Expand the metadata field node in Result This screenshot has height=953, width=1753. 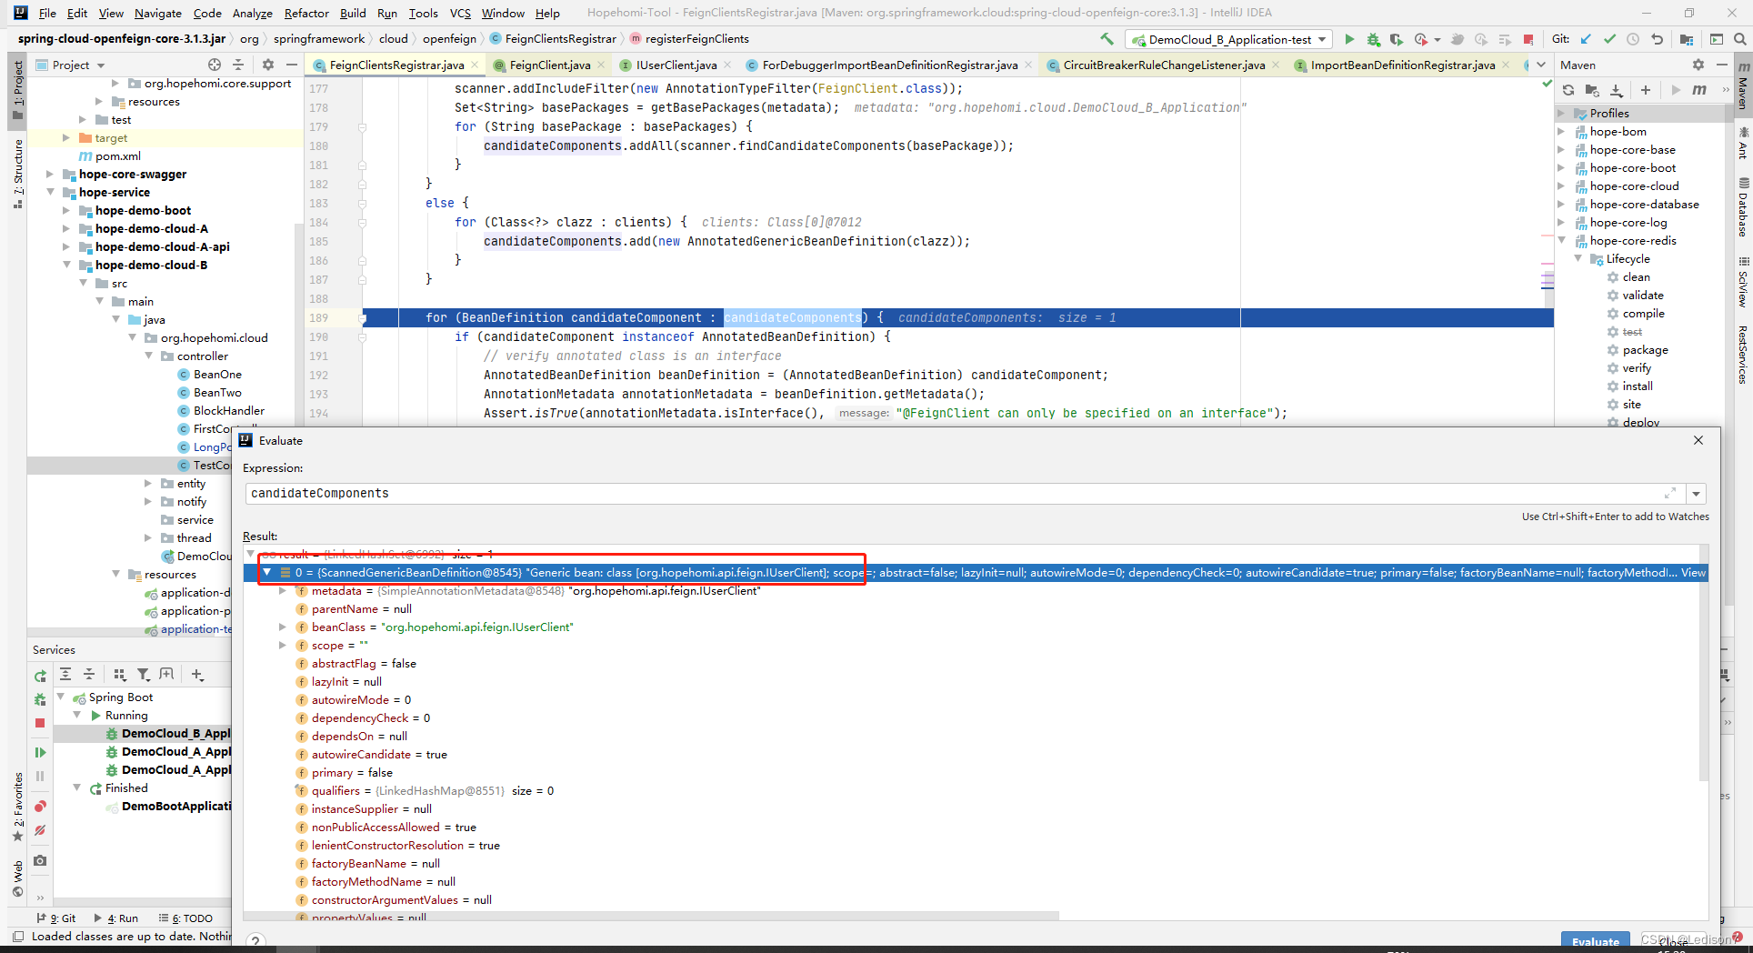[283, 591]
